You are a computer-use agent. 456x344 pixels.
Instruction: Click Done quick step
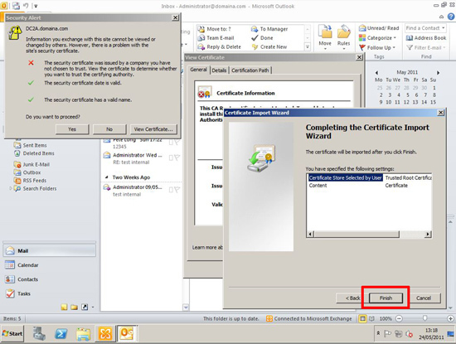tap(262, 38)
